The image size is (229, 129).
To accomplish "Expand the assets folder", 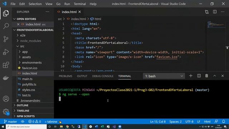I will point(26,57).
